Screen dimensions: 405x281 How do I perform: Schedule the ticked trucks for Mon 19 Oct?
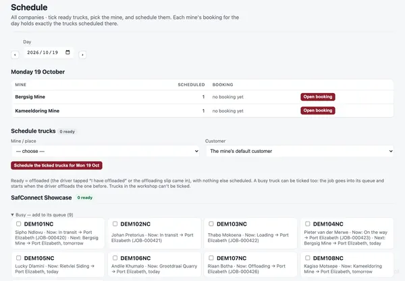[x=57, y=166]
